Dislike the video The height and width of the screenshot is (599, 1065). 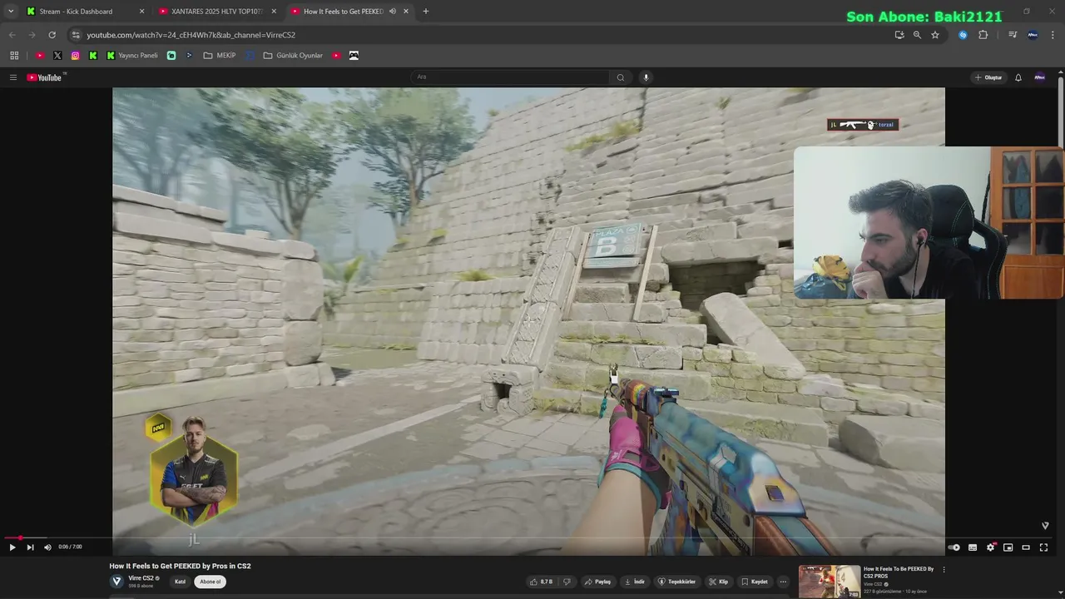567,582
